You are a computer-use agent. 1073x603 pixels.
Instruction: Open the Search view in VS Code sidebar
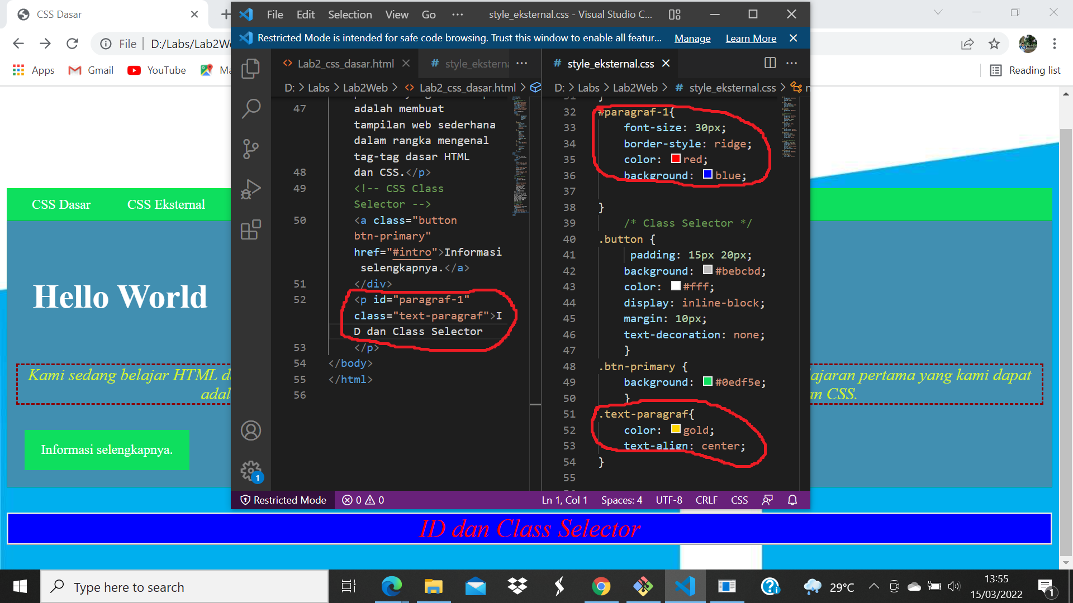[x=250, y=108]
